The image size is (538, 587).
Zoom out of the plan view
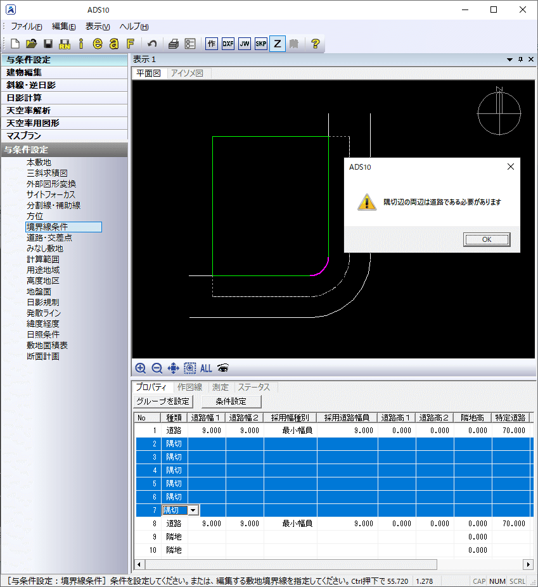pyautogui.click(x=157, y=369)
